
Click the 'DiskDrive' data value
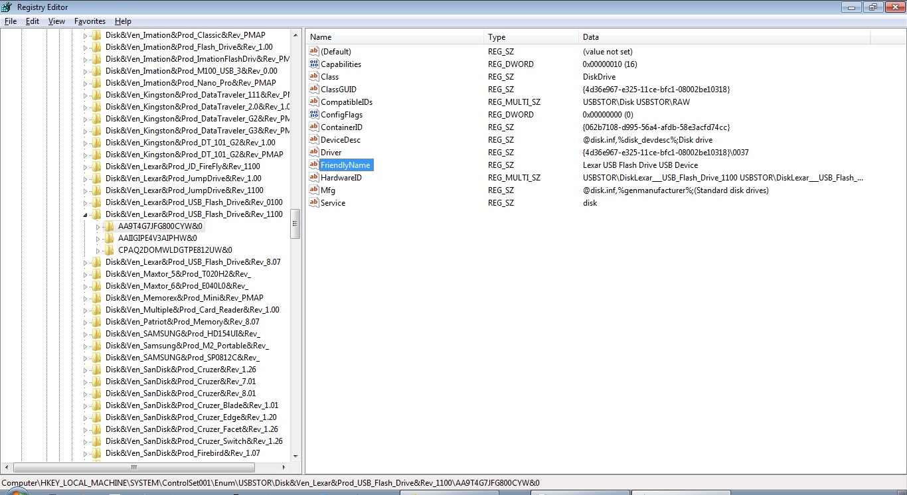click(x=599, y=77)
